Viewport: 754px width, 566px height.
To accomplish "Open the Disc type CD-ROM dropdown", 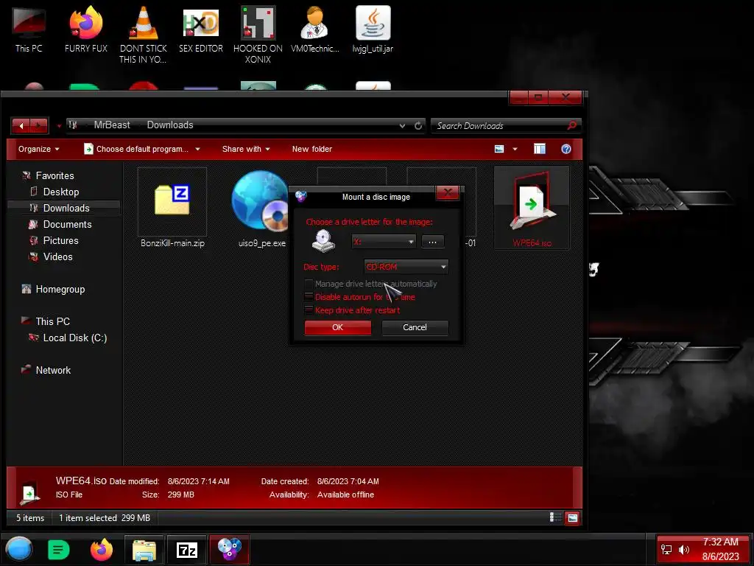I will tap(406, 267).
